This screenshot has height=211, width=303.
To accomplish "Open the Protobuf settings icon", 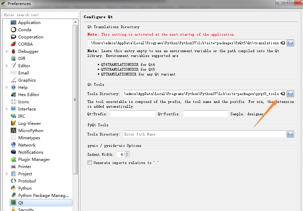I will (x=13, y=181).
